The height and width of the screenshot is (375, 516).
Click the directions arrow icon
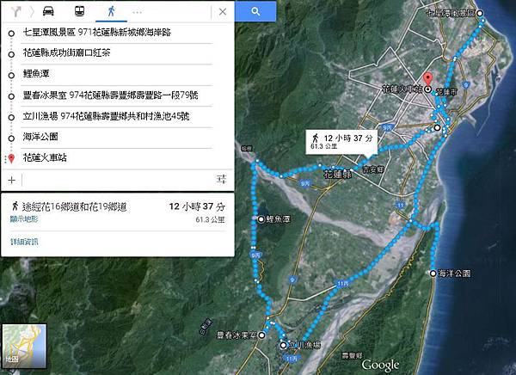(15, 12)
